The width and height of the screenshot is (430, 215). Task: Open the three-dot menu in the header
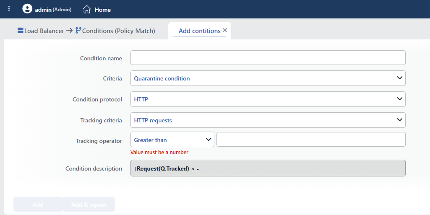9,9
